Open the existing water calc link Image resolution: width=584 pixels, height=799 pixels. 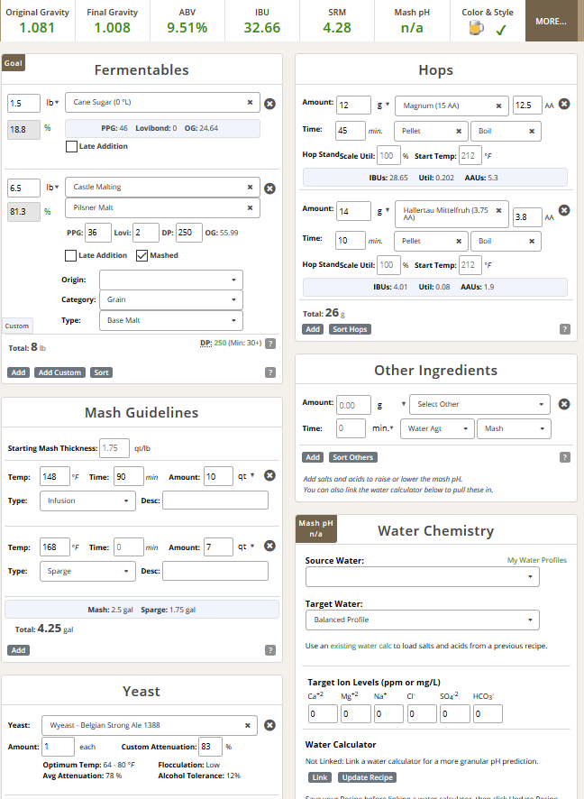361,646
